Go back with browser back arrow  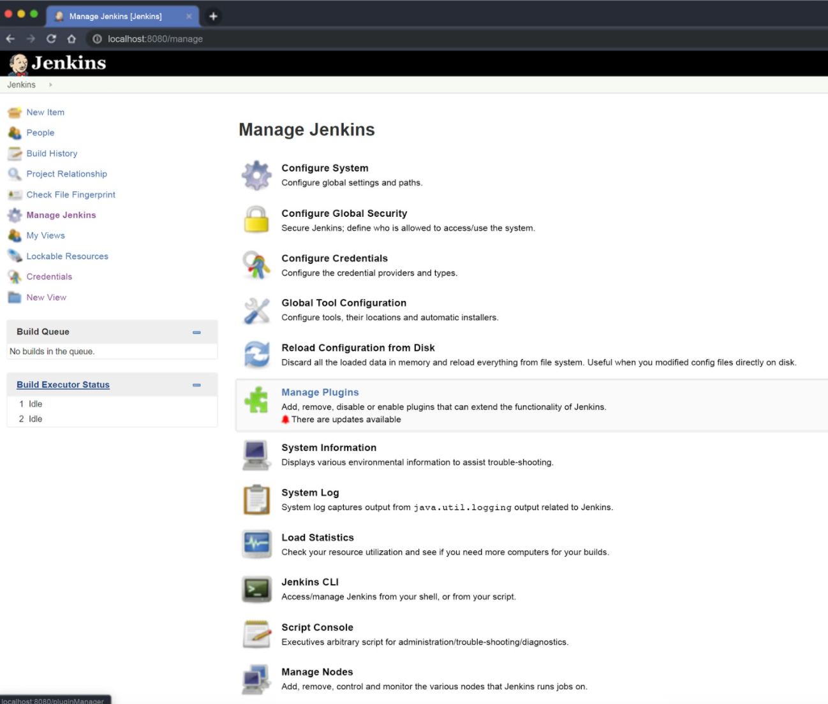(x=10, y=39)
